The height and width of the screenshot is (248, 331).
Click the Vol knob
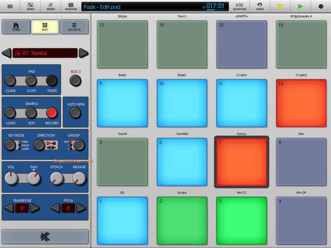(11, 178)
